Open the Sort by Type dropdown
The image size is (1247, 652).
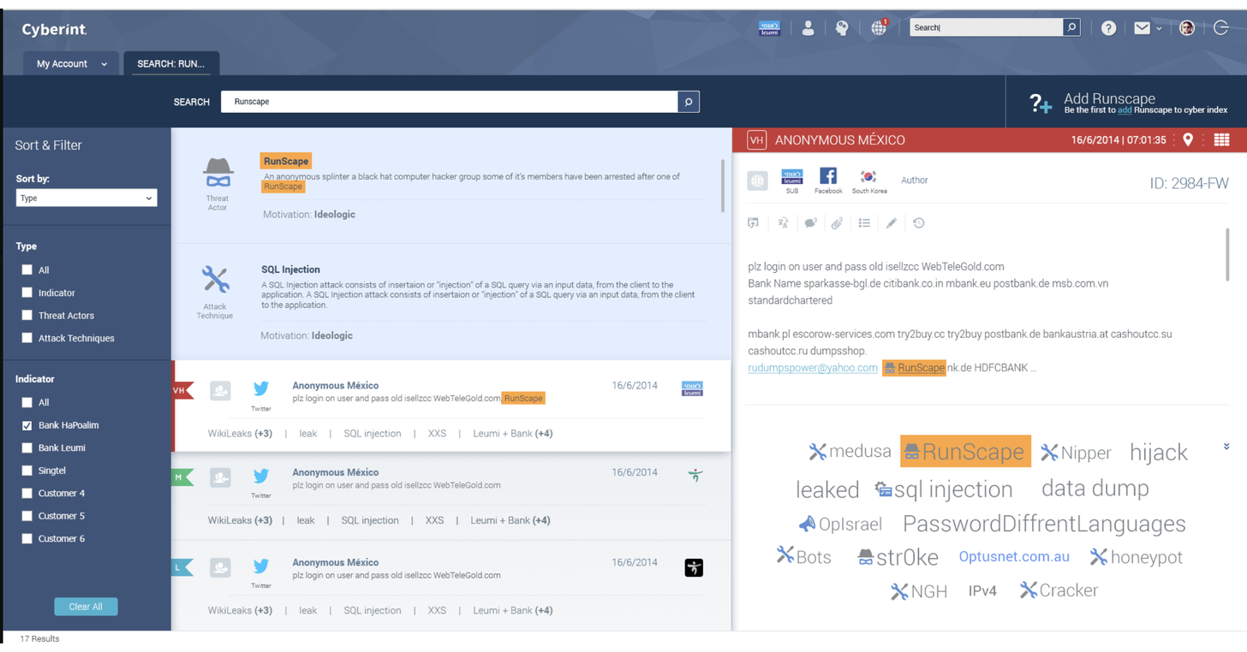pos(87,198)
